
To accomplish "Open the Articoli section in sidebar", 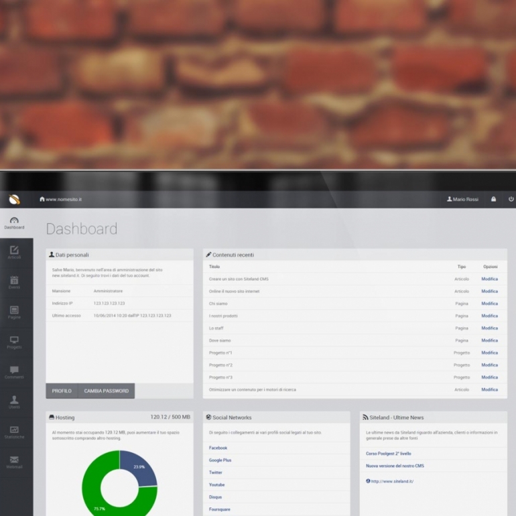I will (14, 252).
